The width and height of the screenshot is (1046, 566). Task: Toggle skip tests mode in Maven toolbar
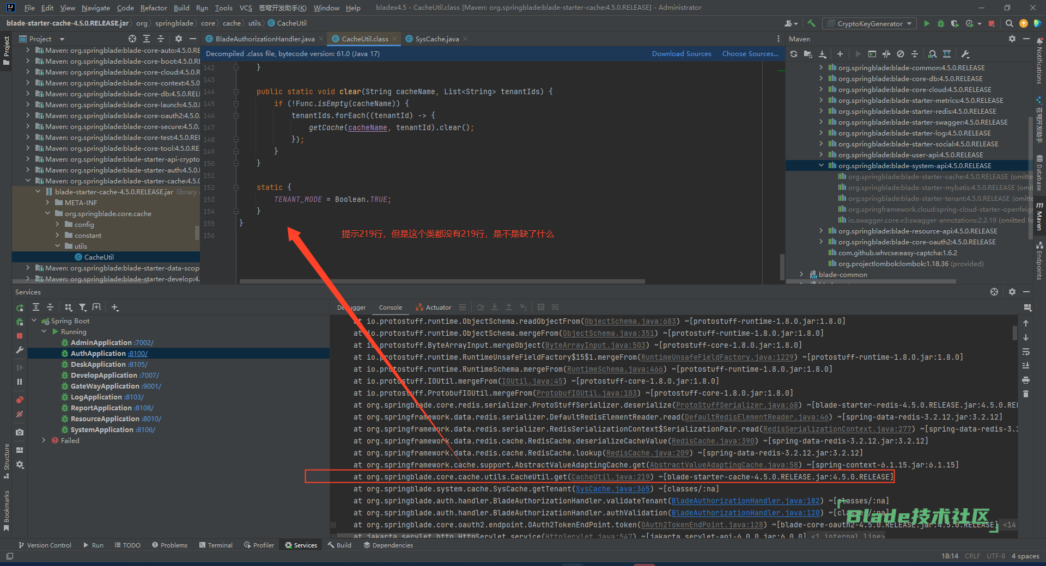pos(901,54)
